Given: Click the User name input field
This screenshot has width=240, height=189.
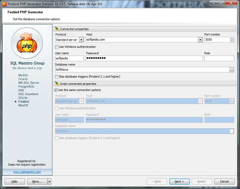Looking at the screenshot, I should (x=69, y=59).
